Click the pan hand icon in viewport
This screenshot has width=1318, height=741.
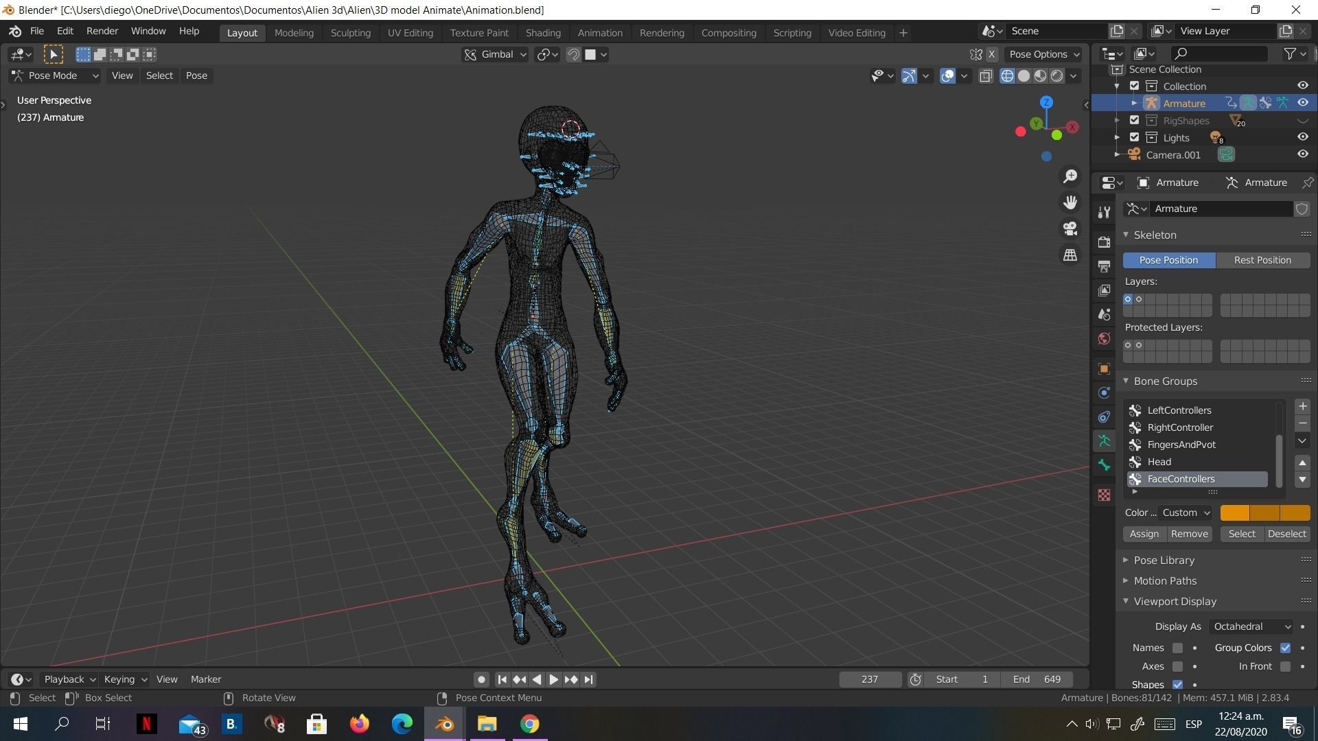[x=1070, y=202]
